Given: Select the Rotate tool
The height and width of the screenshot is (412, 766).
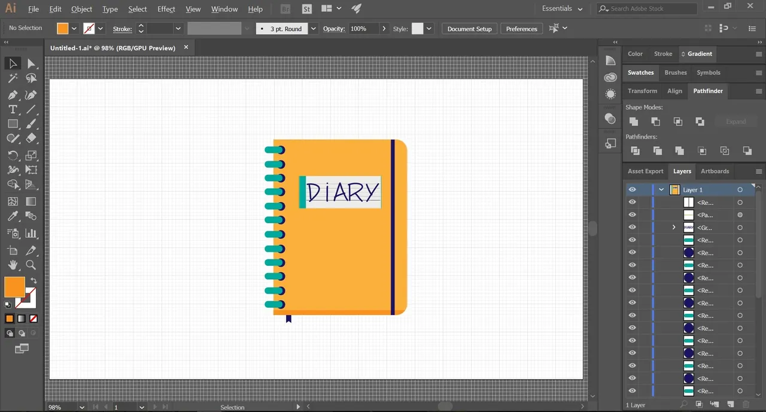Looking at the screenshot, I should [13, 156].
